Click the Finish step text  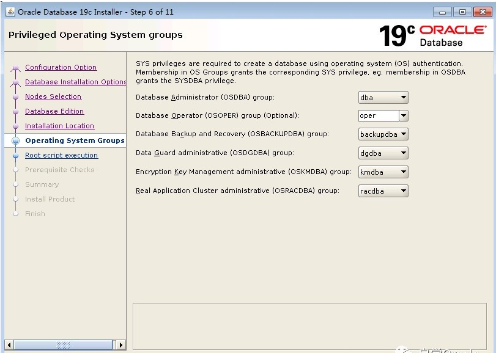(x=35, y=214)
